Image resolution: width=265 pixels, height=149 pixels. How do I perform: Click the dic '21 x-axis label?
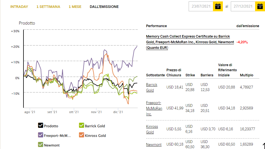tap(118, 112)
